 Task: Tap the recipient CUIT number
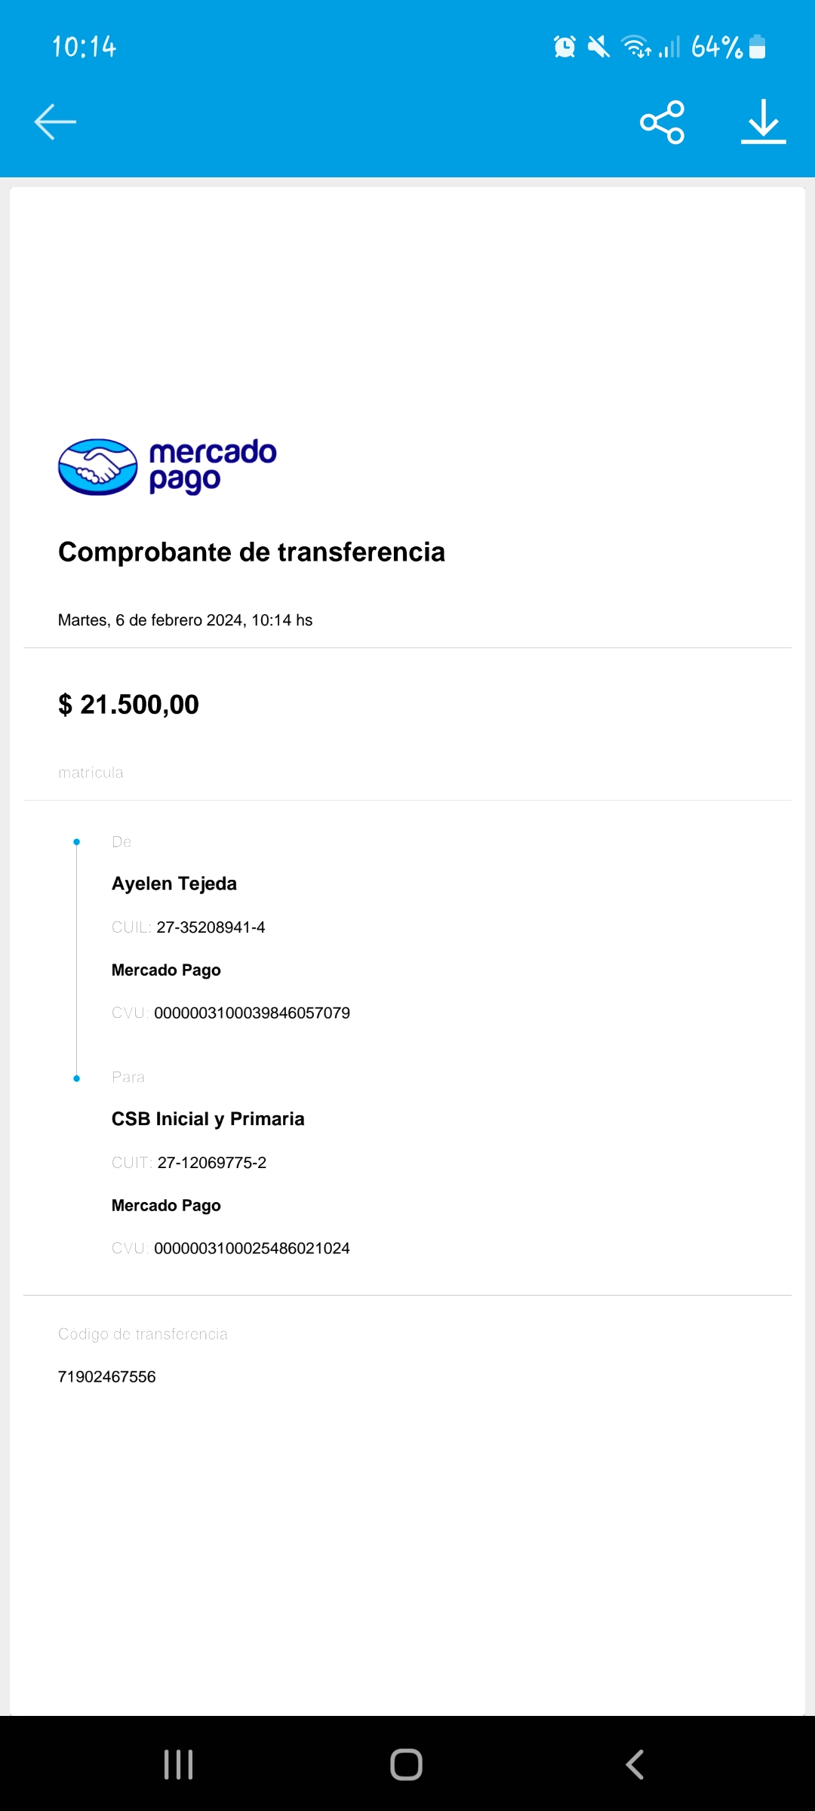click(x=211, y=1163)
